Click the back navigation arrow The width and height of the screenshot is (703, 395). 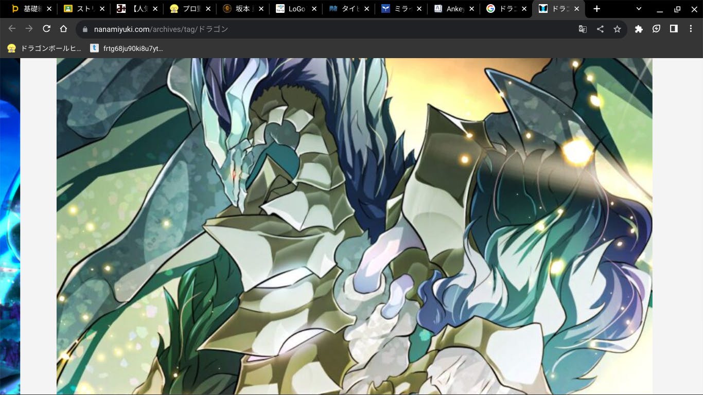[x=12, y=29]
